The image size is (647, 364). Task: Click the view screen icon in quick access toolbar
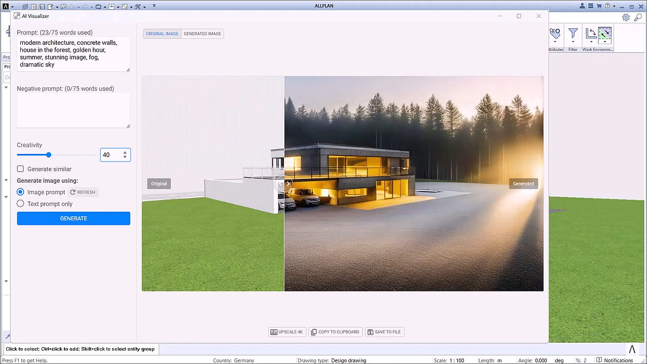point(111,7)
